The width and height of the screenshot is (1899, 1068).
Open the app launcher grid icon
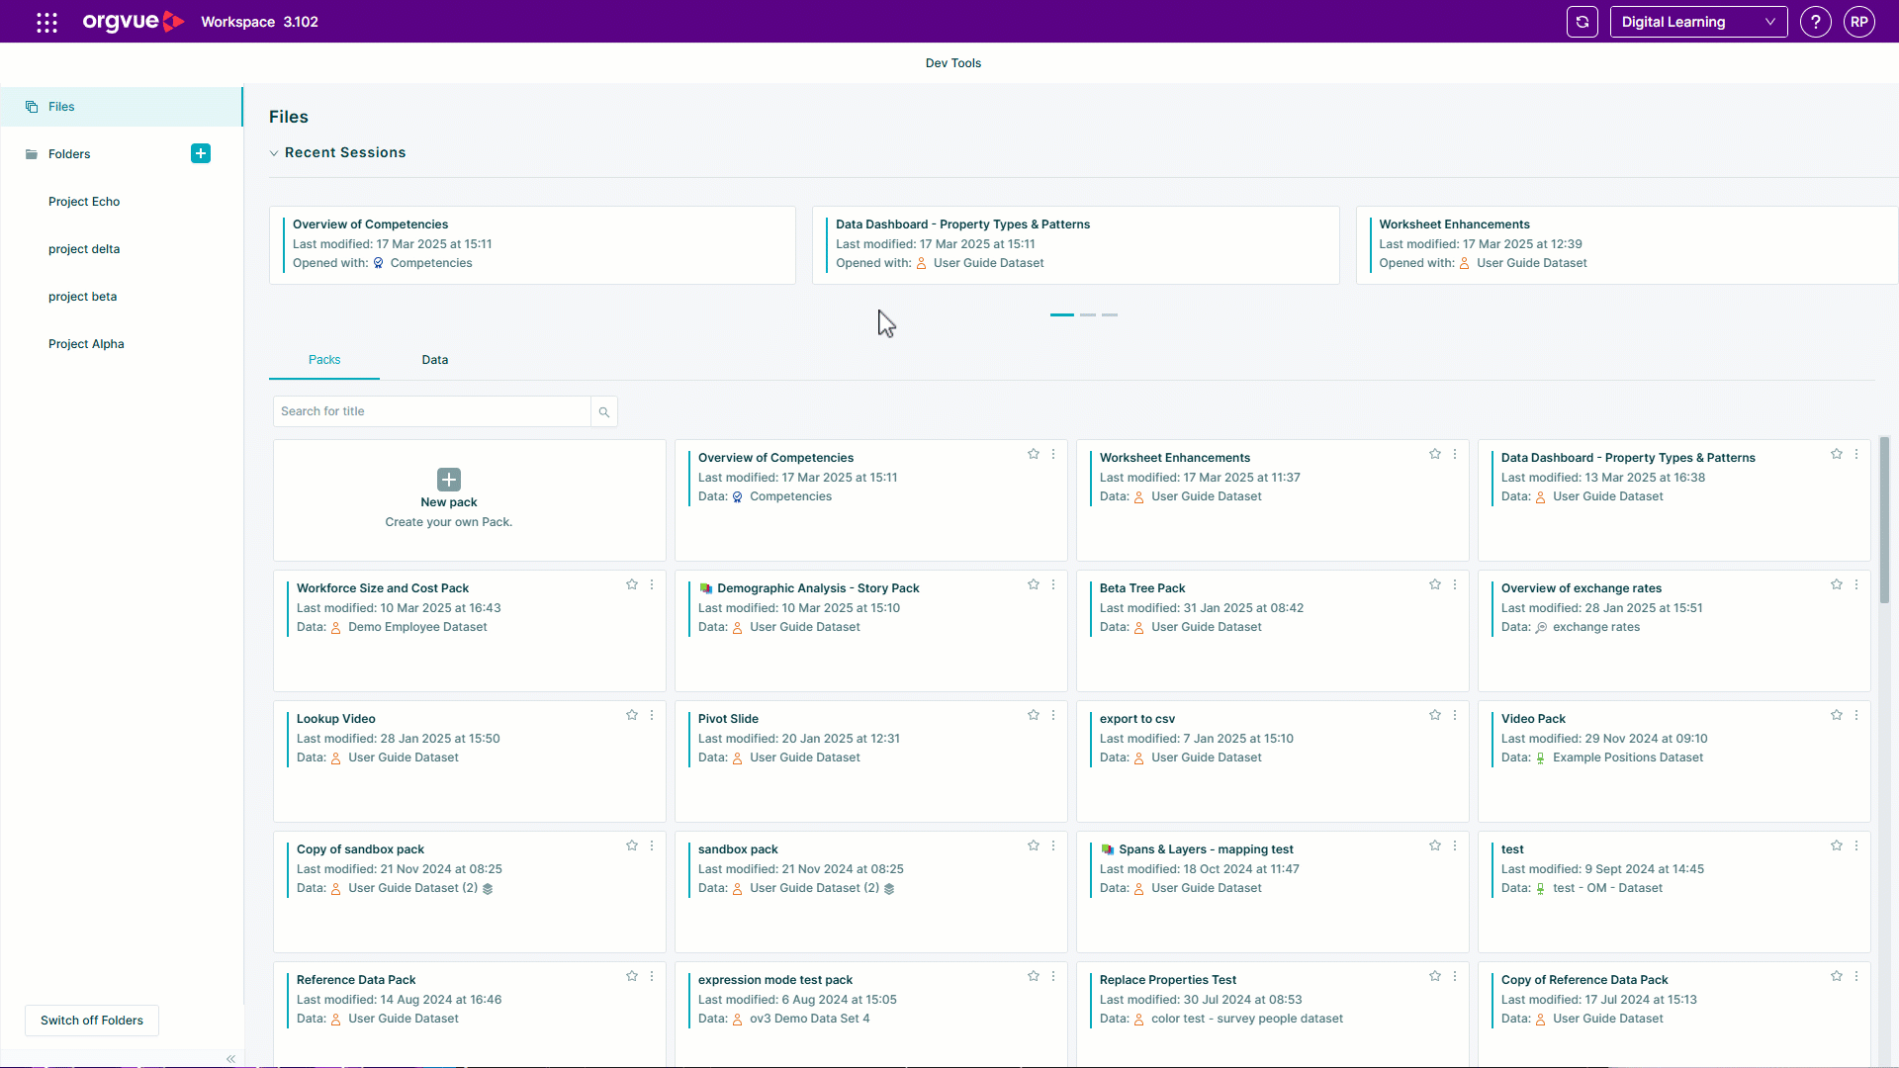point(46,22)
